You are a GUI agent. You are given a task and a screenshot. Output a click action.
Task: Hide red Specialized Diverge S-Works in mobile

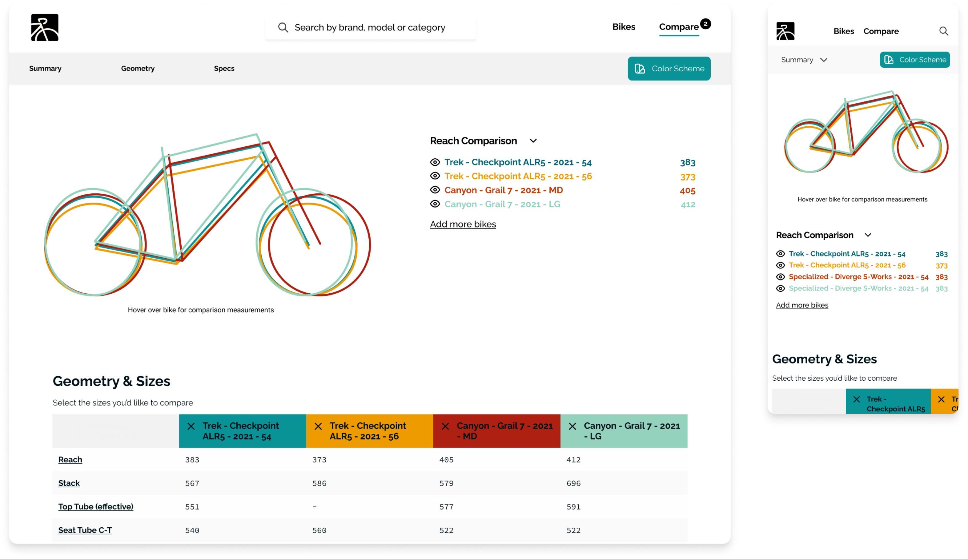coord(781,277)
